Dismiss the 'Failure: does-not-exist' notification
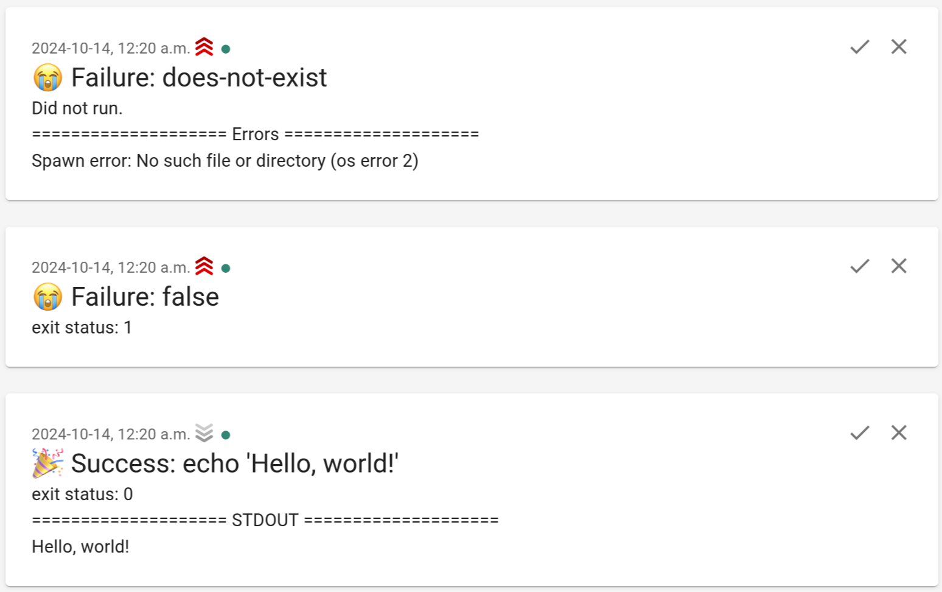Screen dimensions: 942x592 click(x=899, y=46)
